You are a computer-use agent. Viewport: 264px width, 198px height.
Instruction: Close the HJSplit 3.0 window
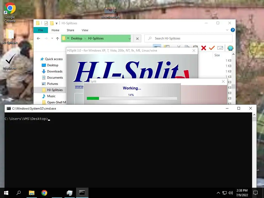194,51
